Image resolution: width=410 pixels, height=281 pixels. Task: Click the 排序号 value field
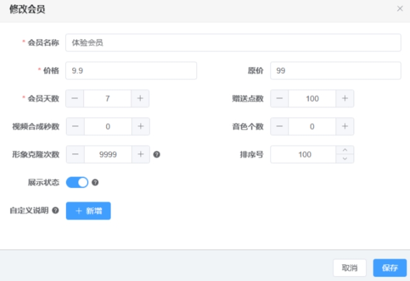click(x=303, y=154)
